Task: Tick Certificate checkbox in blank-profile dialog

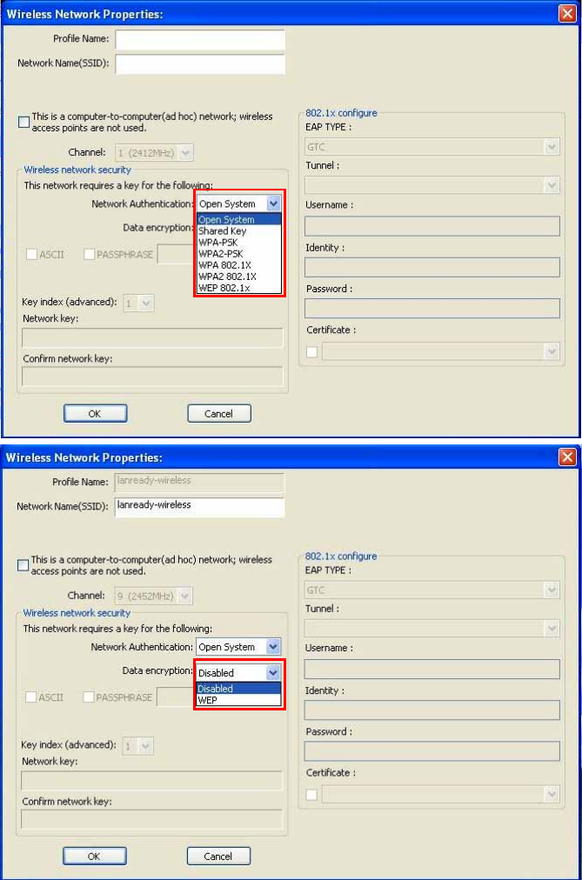Action: 312,352
